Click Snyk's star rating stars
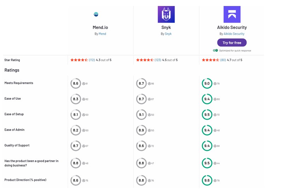The width and height of the screenshot is (304, 195). click(145, 60)
